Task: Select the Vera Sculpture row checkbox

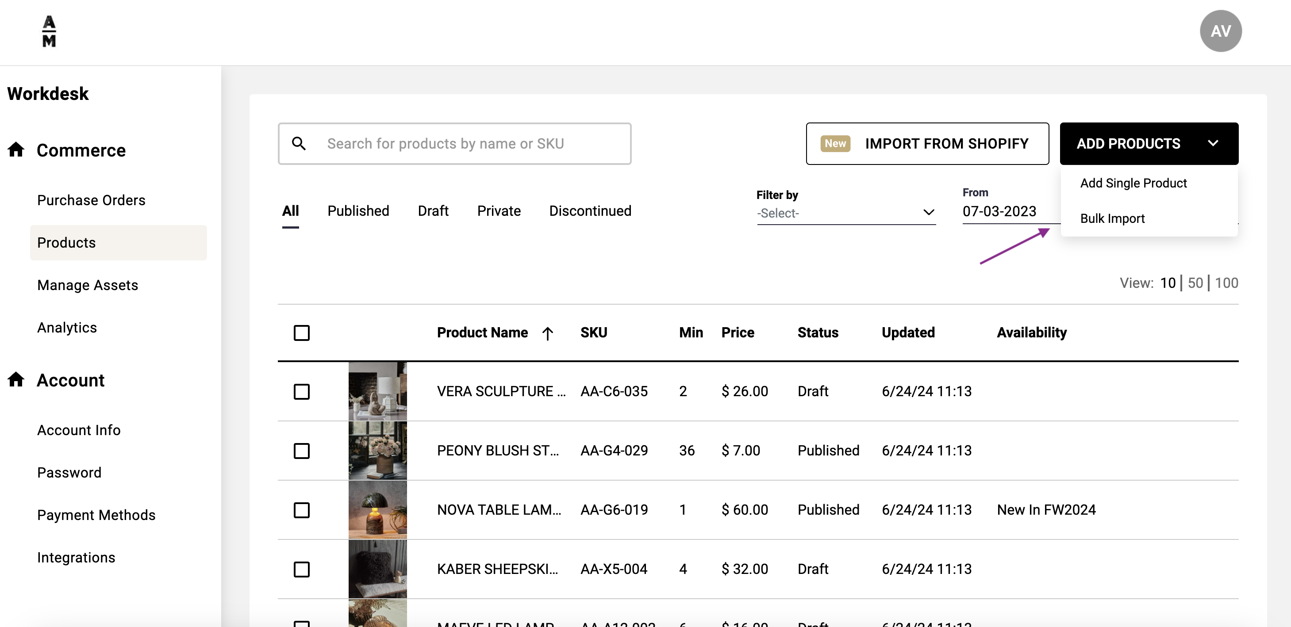Action: (302, 392)
